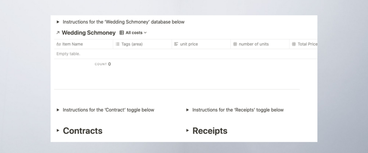Click the Empty table row
368x153 pixels.
pyautogui.click(x=68, y=54)
